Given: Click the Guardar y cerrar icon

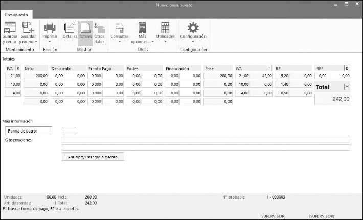Looking at the screenshot, I should pyautogui.click(x=10, y=28).
